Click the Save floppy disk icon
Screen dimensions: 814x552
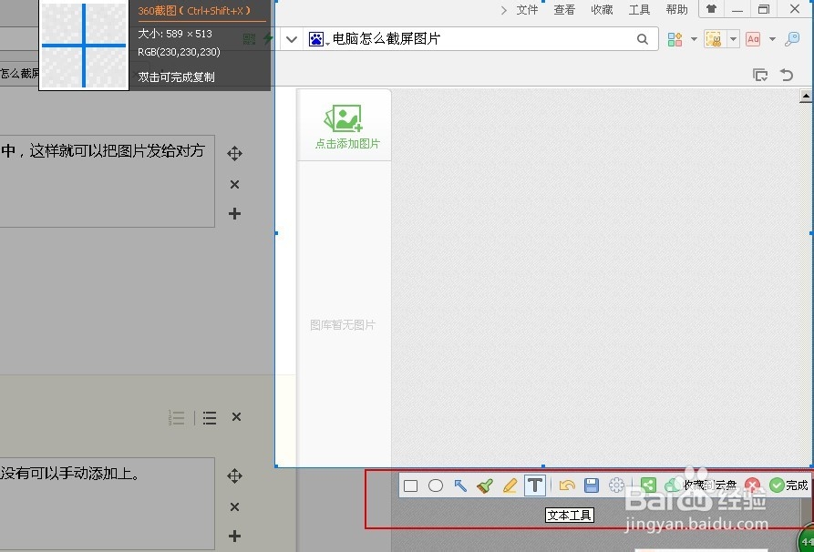(591, 486)
